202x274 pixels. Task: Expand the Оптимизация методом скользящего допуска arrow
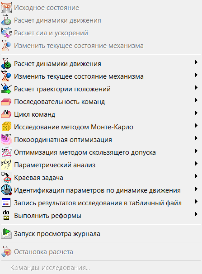click(x=196, y=151)
